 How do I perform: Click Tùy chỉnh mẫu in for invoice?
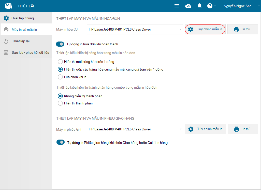click(x=205, y=29)
